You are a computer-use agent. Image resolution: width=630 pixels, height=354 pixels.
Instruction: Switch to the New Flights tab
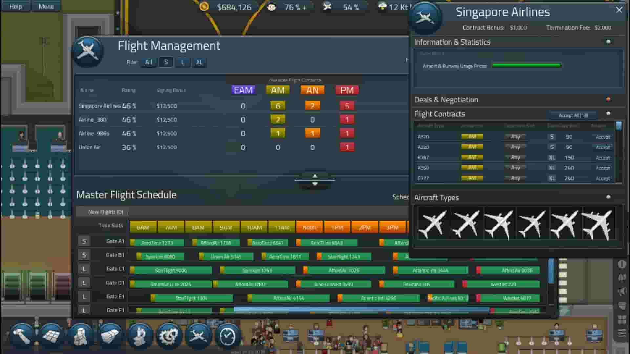(104, 211)
